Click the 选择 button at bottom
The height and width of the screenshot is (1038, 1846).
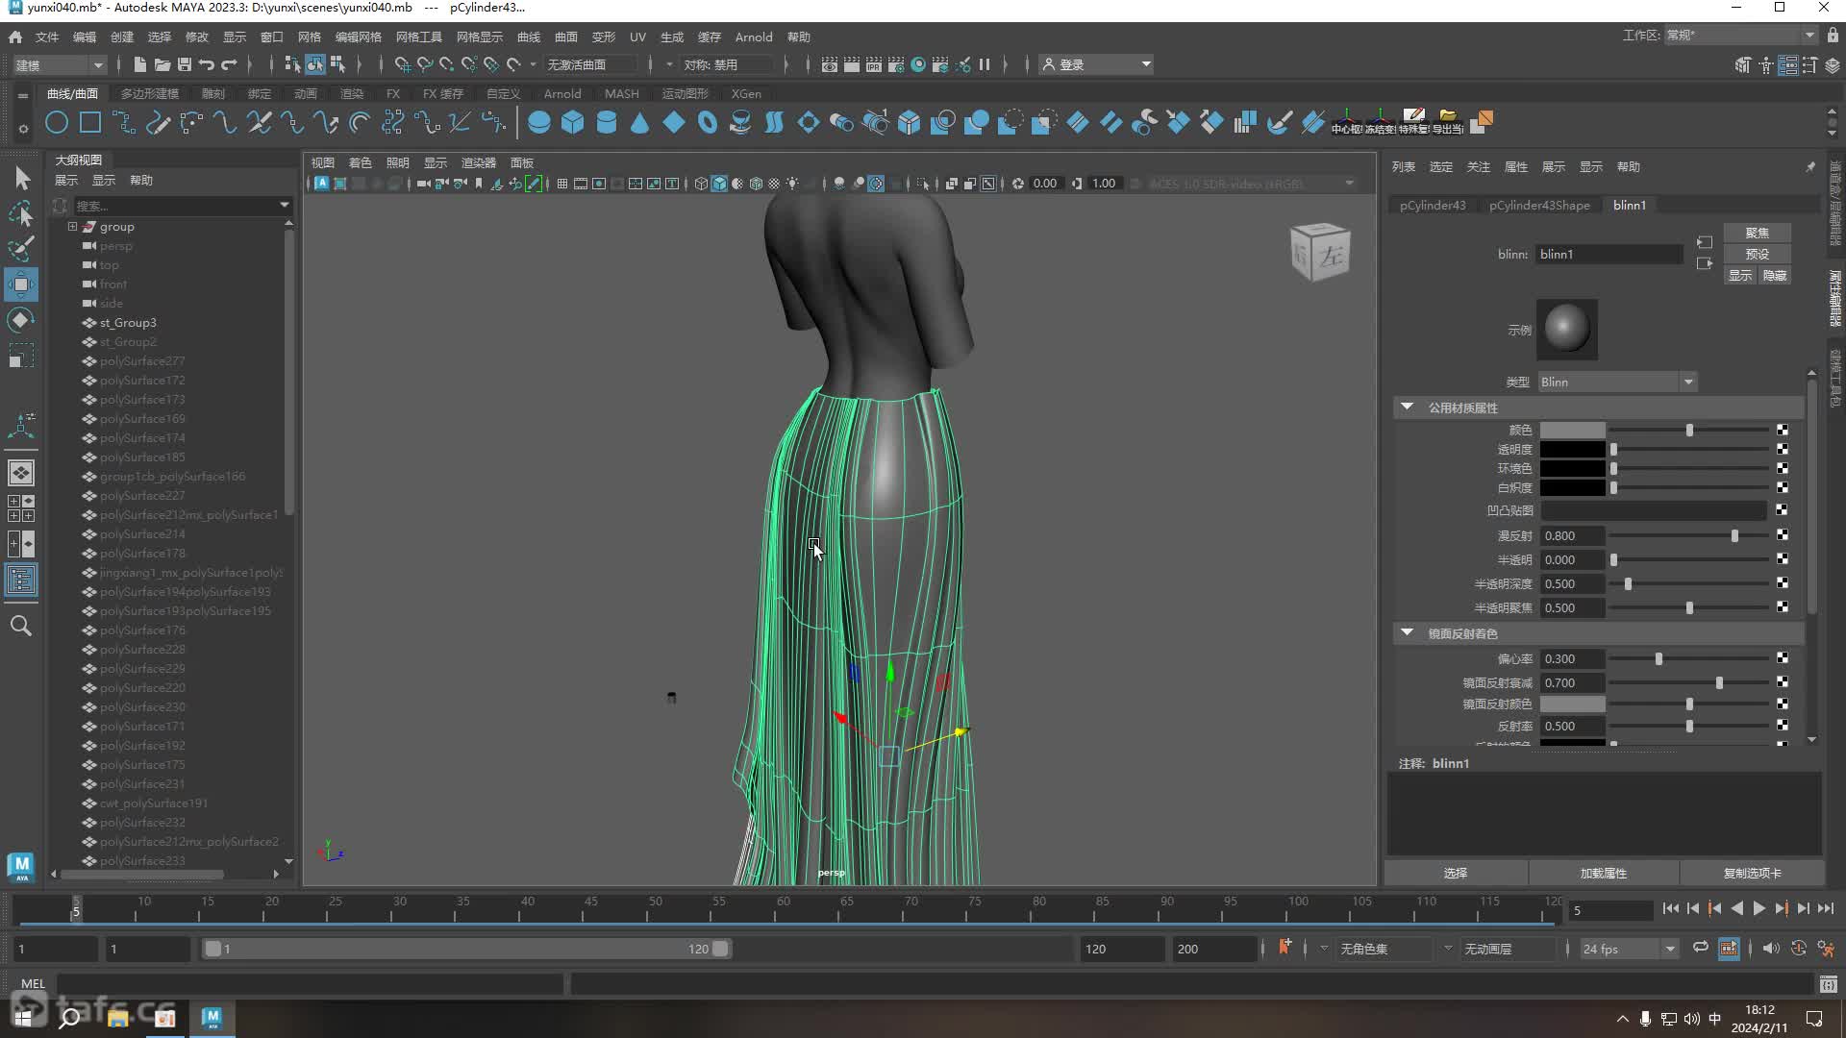tap(1456, 873)
